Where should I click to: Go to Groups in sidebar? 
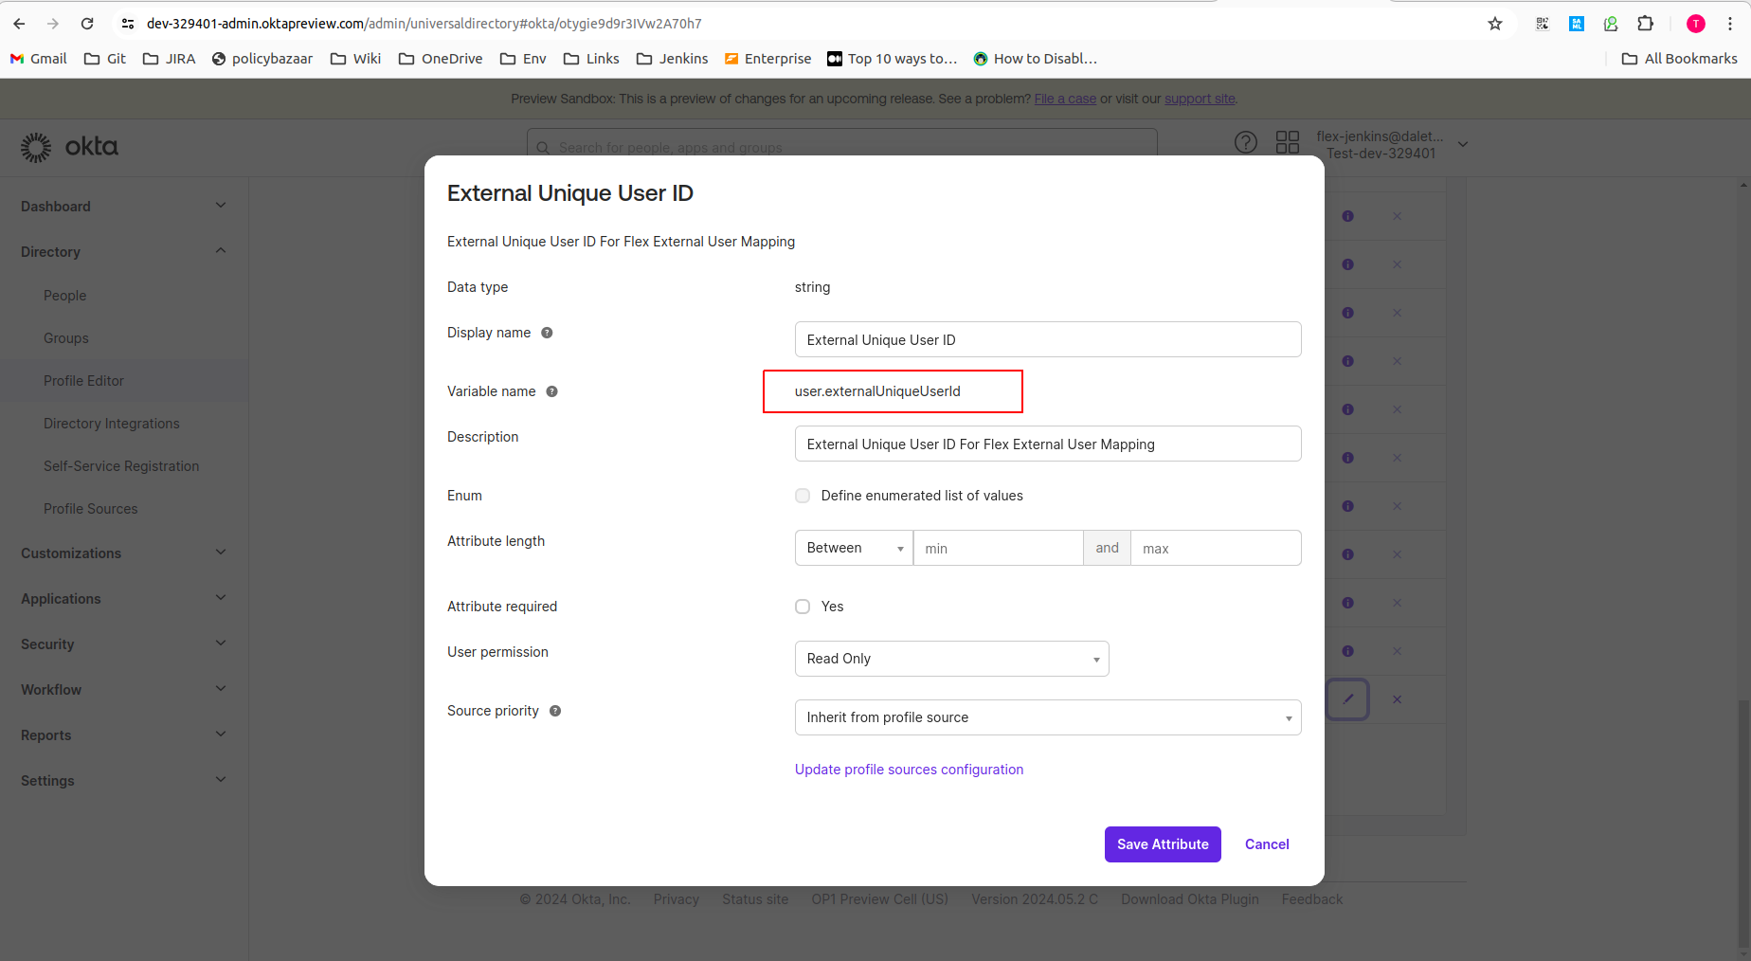click(x=66, y=338)
